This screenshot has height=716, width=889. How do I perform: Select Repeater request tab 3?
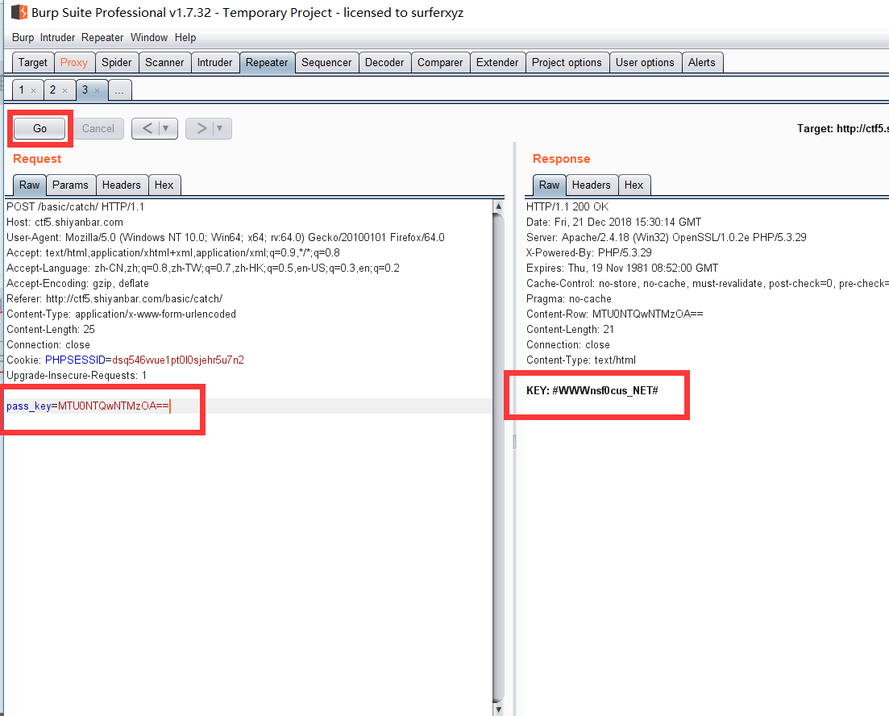(85, 89)
